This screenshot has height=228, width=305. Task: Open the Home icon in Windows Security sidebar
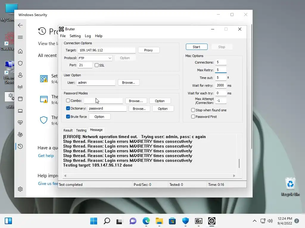point(20,51)
